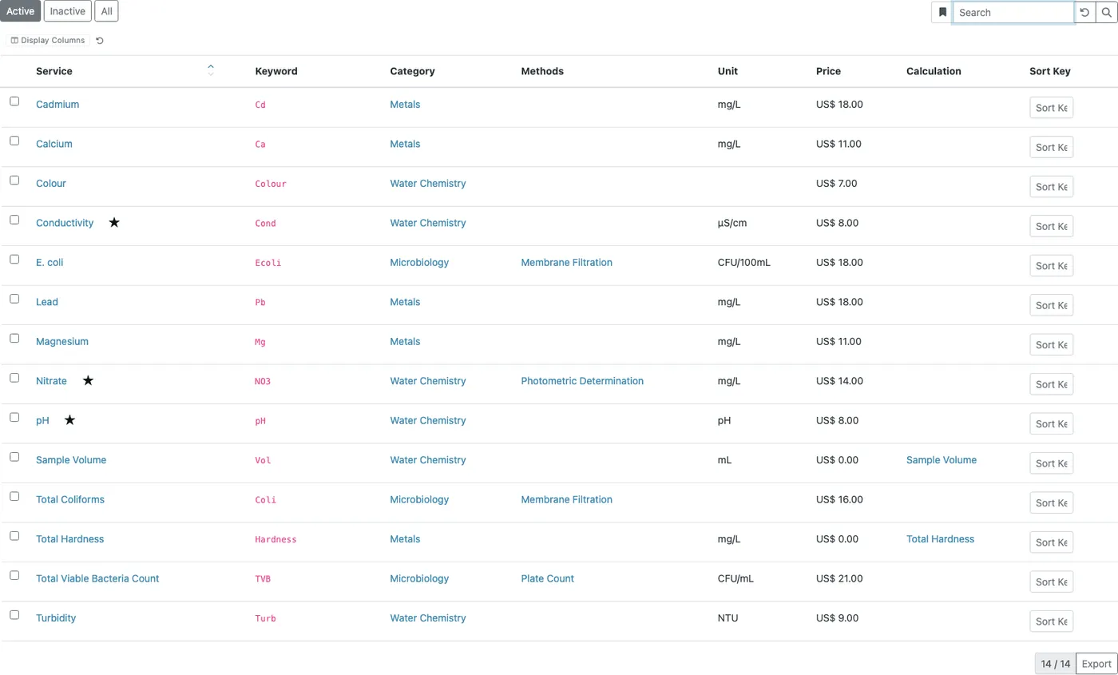
Task: Open the Display Columns selector
Action: point(48,40)
